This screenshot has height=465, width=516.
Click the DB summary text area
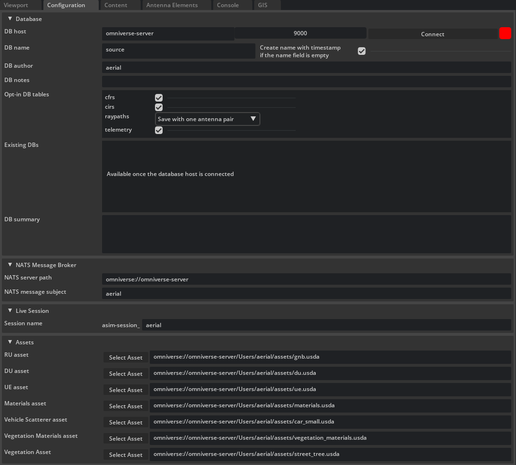tap(306, 234)
